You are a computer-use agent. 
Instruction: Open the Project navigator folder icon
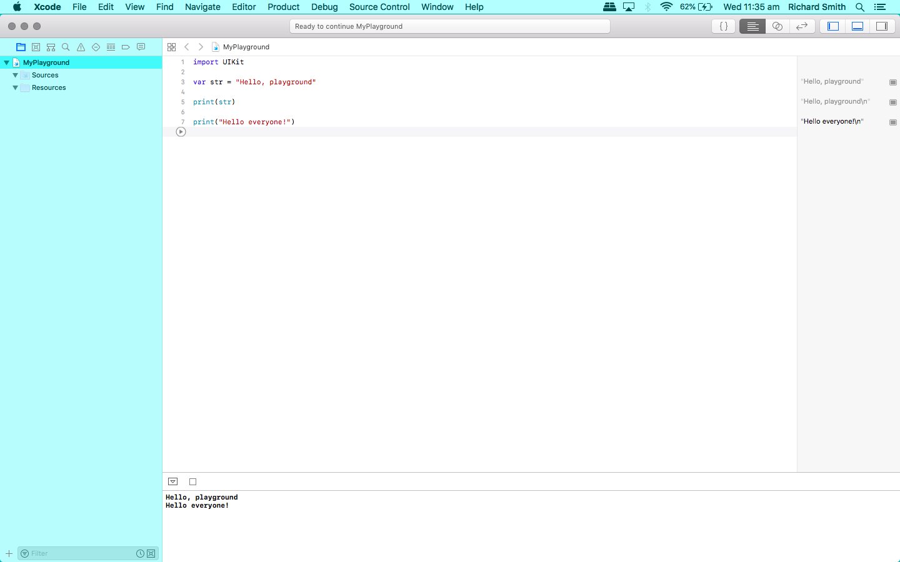(x=21, y=47)
